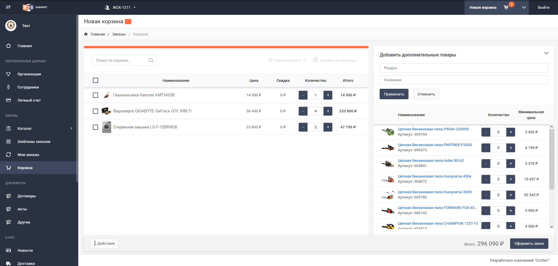Click the home icon in breadcrumbs
This screenshot has width=558, height=266.
click(x=86, y=34)
